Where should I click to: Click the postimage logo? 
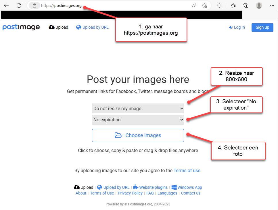coord(21,27)
